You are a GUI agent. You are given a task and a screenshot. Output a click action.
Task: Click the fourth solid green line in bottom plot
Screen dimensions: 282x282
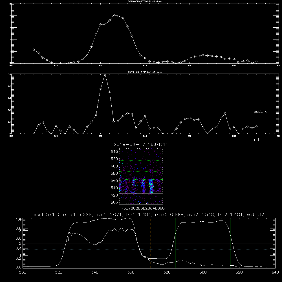coord(230,243)
